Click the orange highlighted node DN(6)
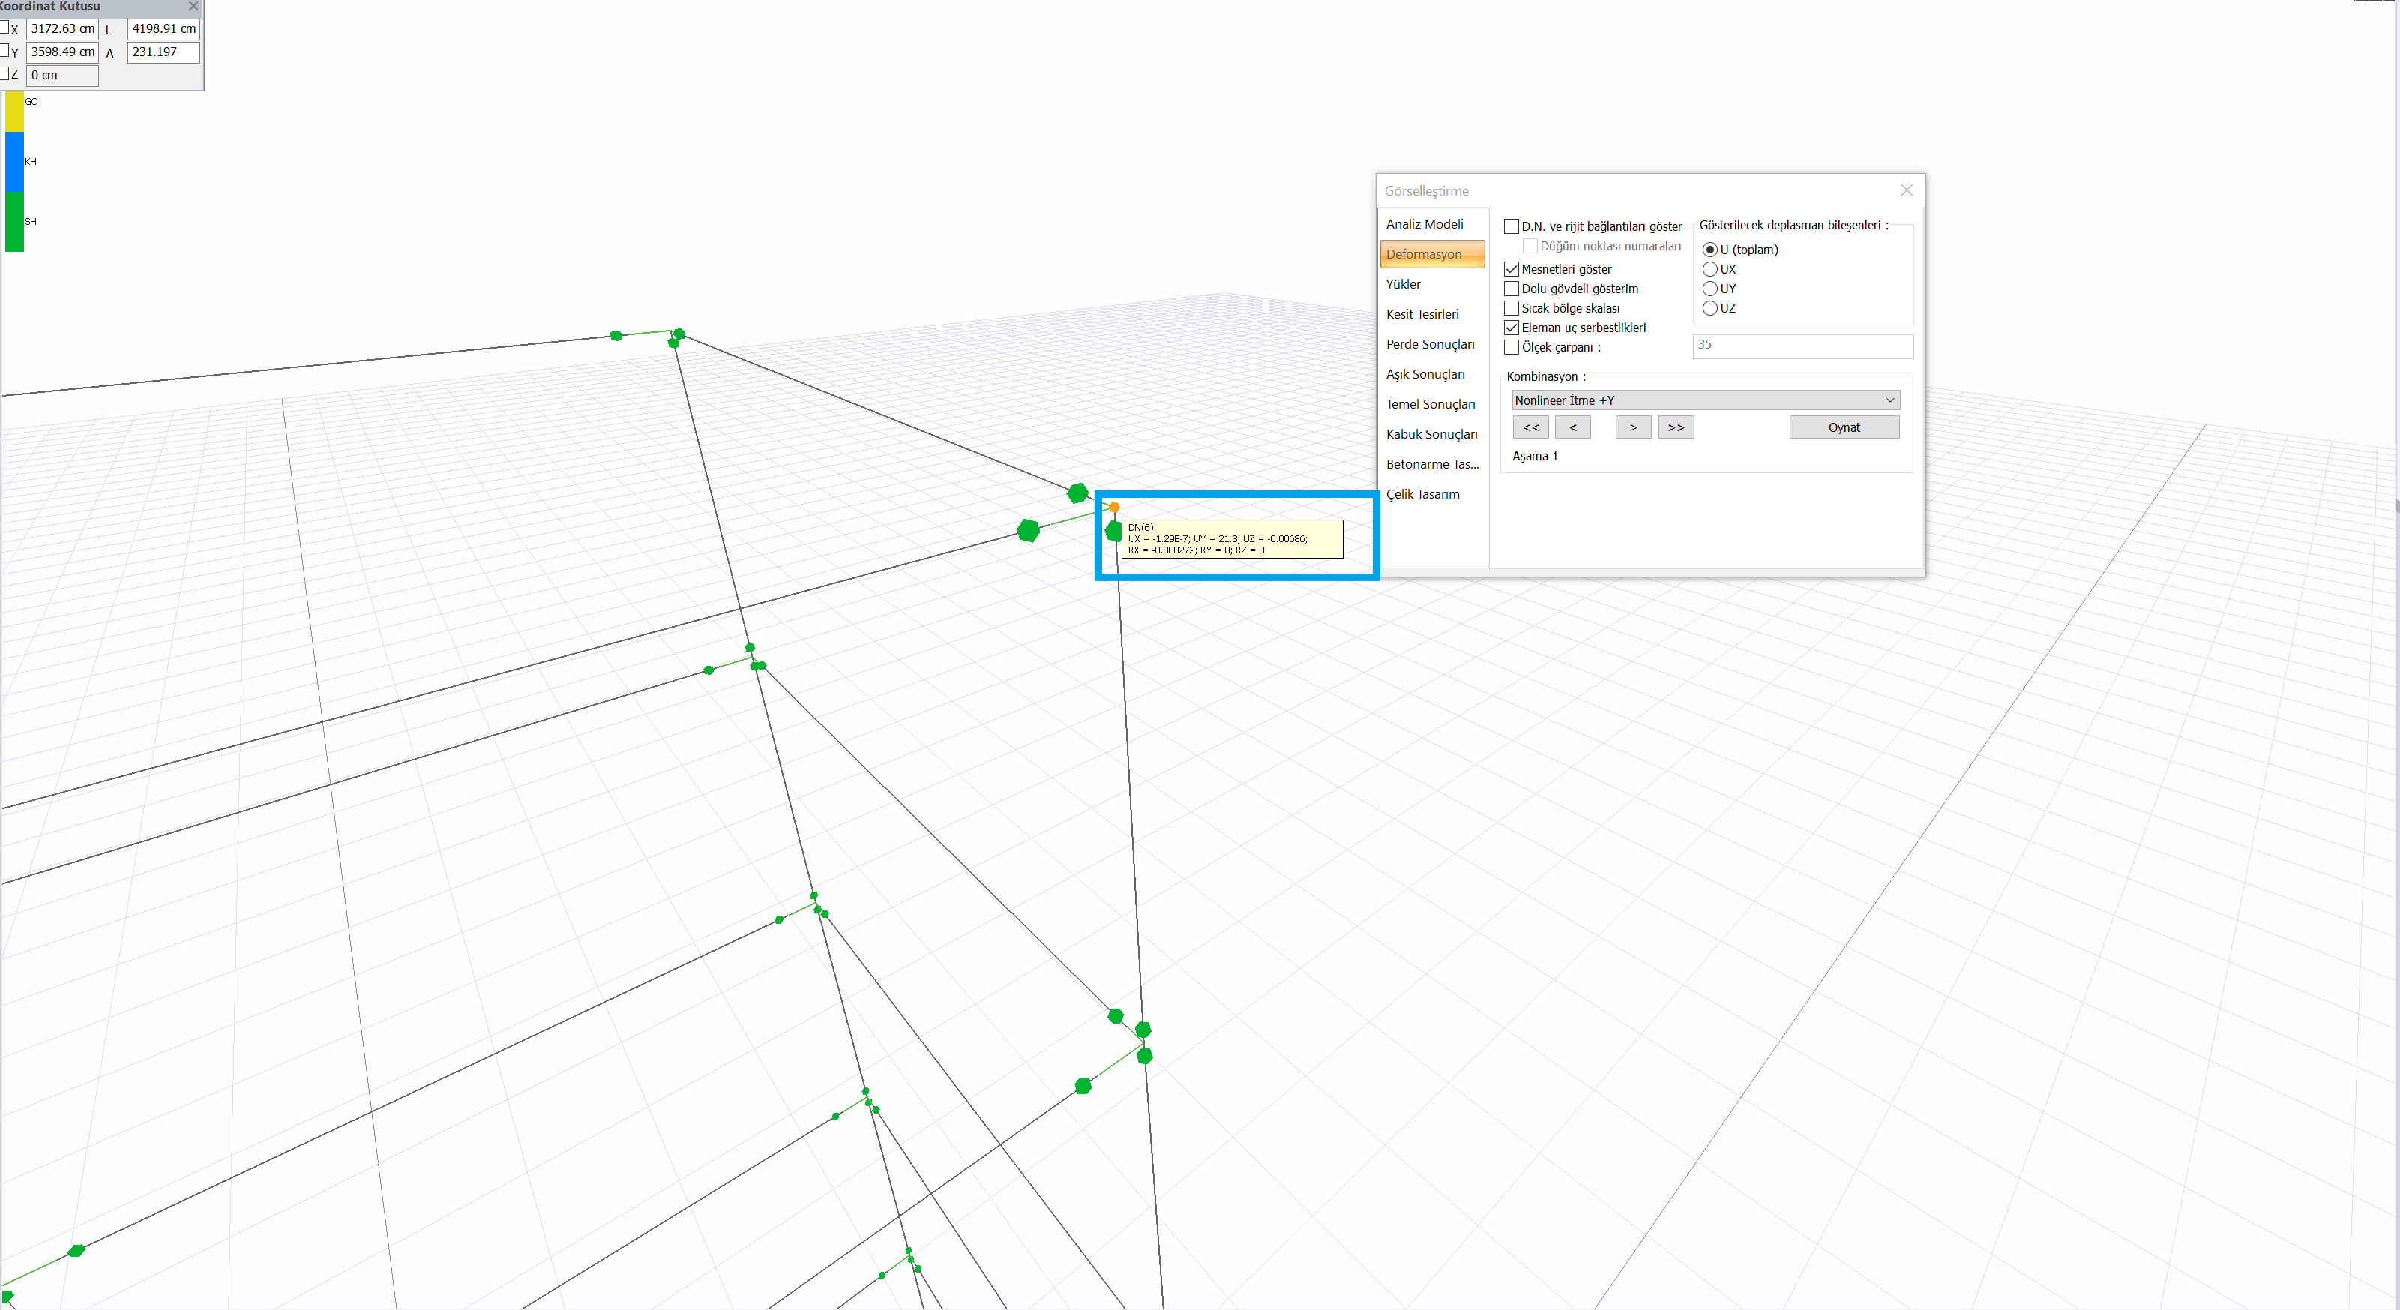 pyautogui.click(x=1114, y=507)
